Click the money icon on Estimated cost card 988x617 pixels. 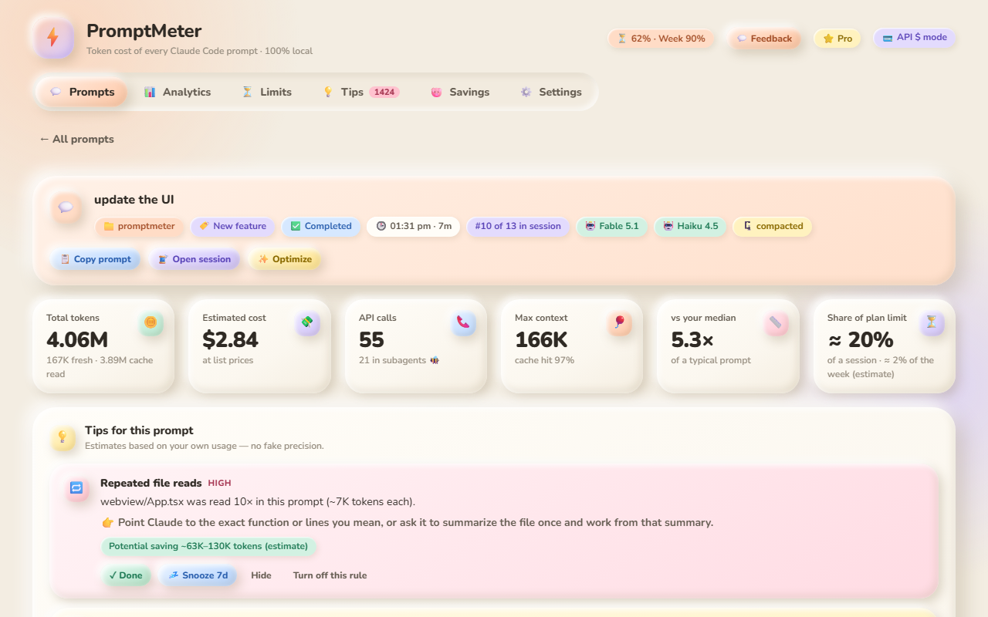click(x=307, y=323)
